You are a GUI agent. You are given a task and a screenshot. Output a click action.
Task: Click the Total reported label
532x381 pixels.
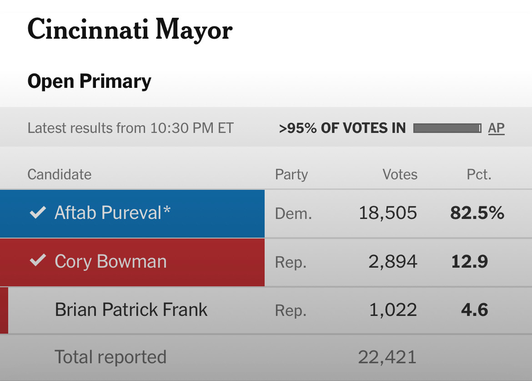(x=110, y=357)
